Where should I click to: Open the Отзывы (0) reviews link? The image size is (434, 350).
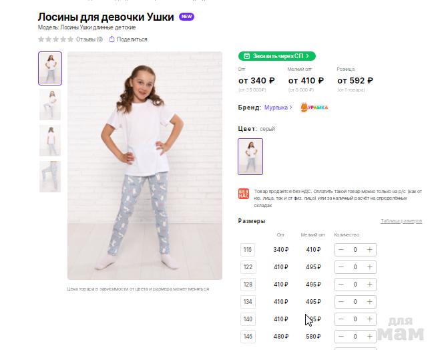pyautogui.click(x=89, y=39)
